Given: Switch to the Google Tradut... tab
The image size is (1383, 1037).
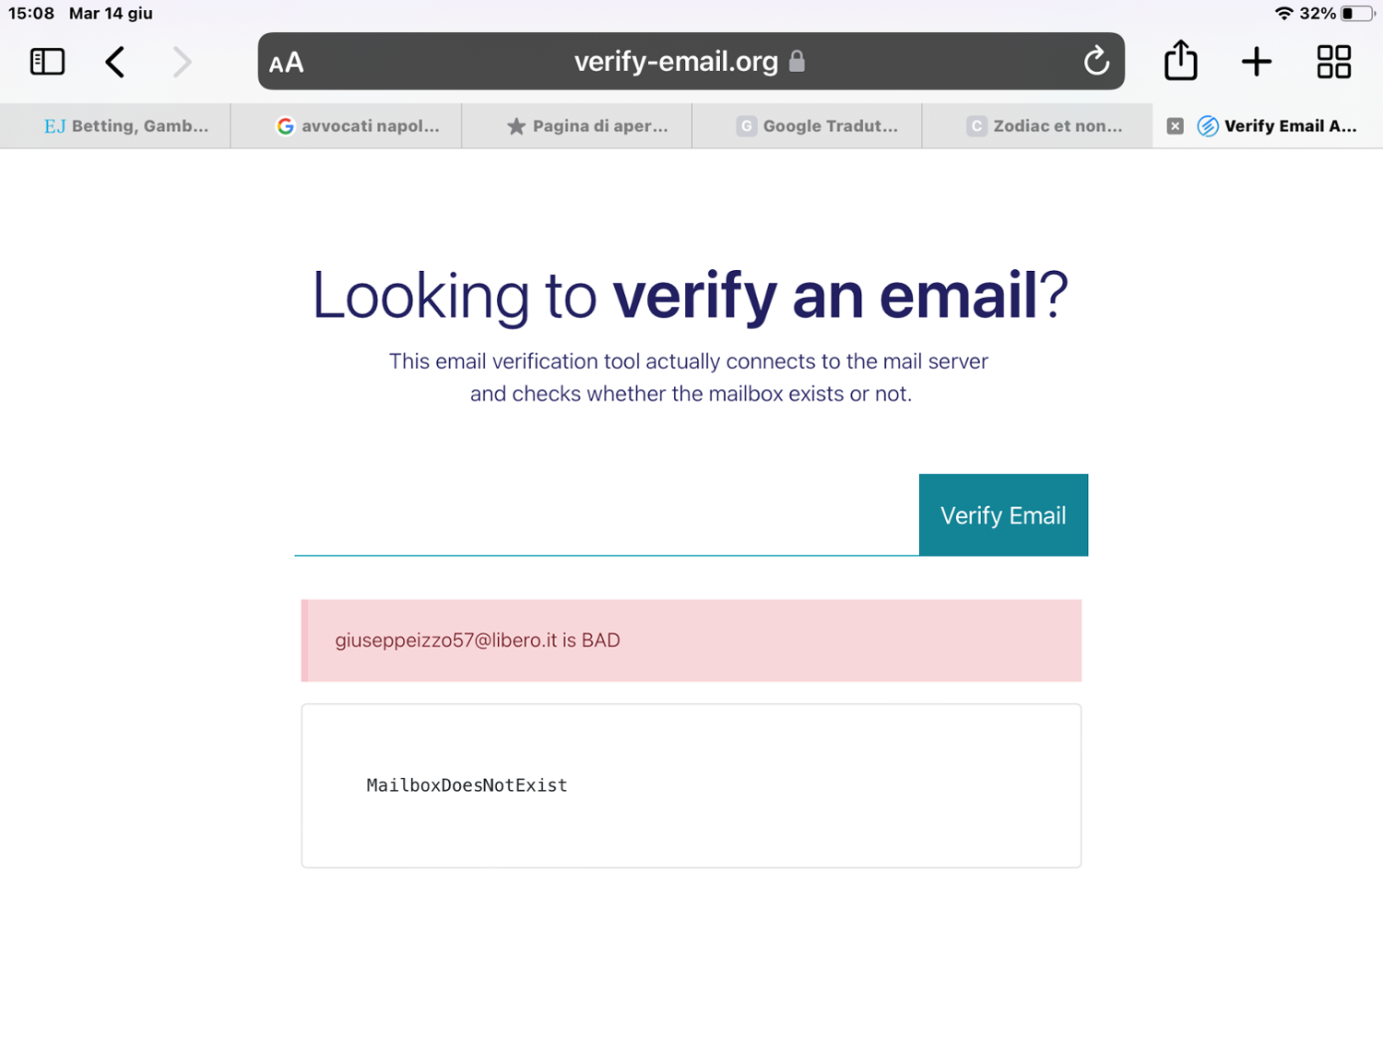Looking at the screenshot, I should tap(817, 126).
